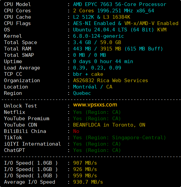Click the BiliBili China result 'No'
181x187 pixels.
[x=76, y=131]
